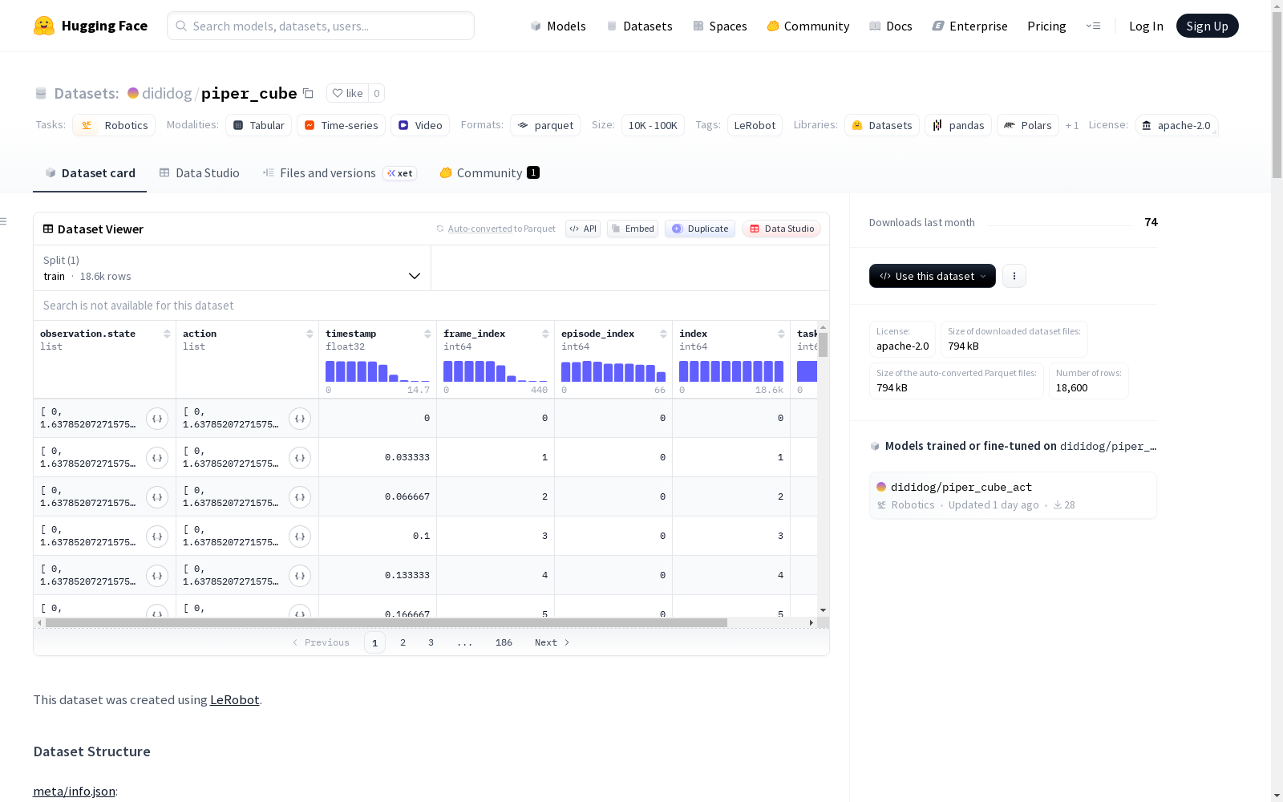This screenshot has width=1283, height=802.
Task: Select the 10K - 100K size tag
Action: coord(653,125)
